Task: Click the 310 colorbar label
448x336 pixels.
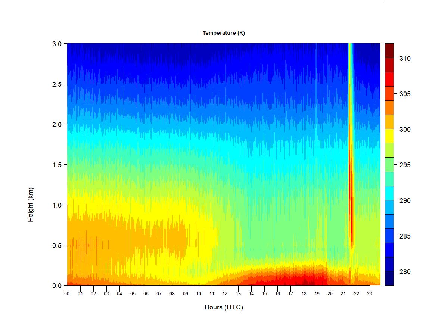Action: point(405,59)
